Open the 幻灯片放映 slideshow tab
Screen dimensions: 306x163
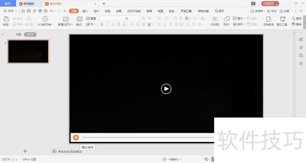coord(134,11)
